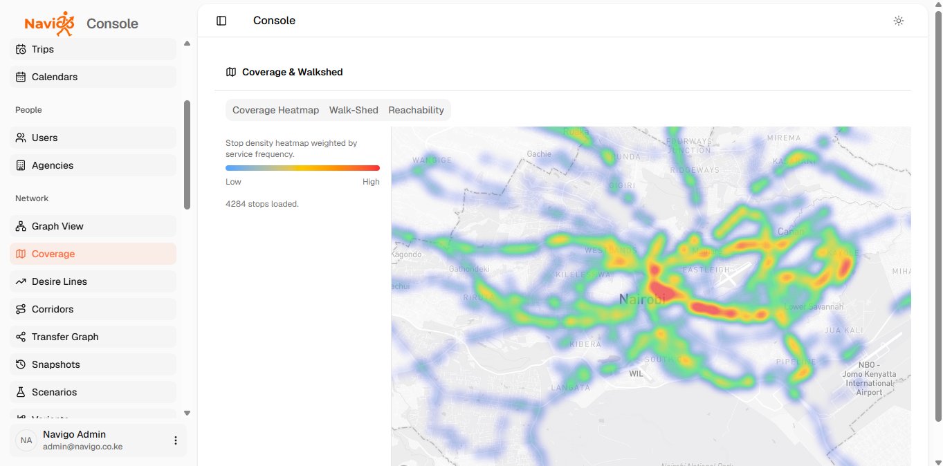The height and width of the screenshot is (466, 943).
Task: Click the main page vertical scrollbar
Action: (x=938, y=216)
